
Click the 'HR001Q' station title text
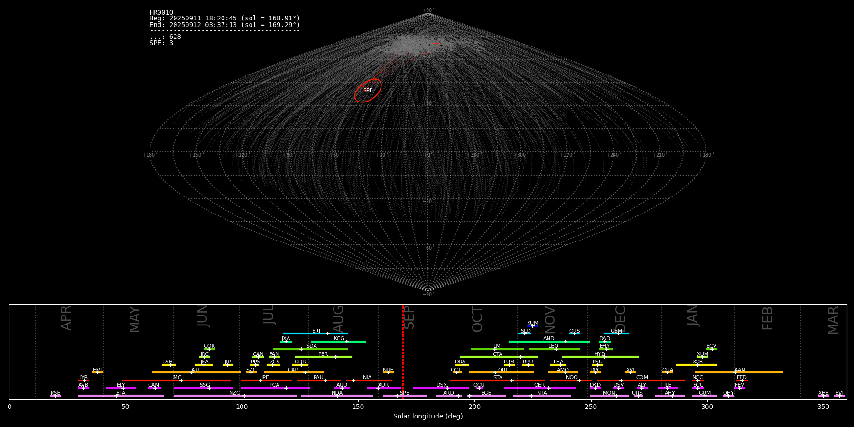click(161, 13)
